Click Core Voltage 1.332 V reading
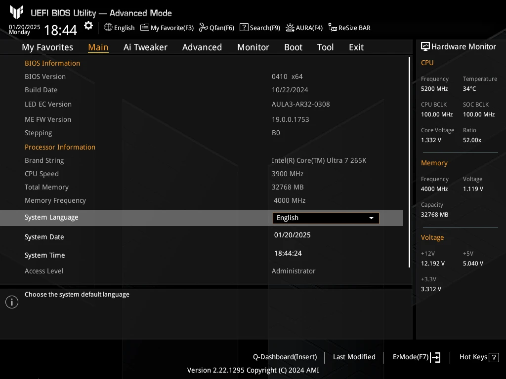The height and width of the screenshot is (379, 506). pyautogui.click(x=431, y=140)
